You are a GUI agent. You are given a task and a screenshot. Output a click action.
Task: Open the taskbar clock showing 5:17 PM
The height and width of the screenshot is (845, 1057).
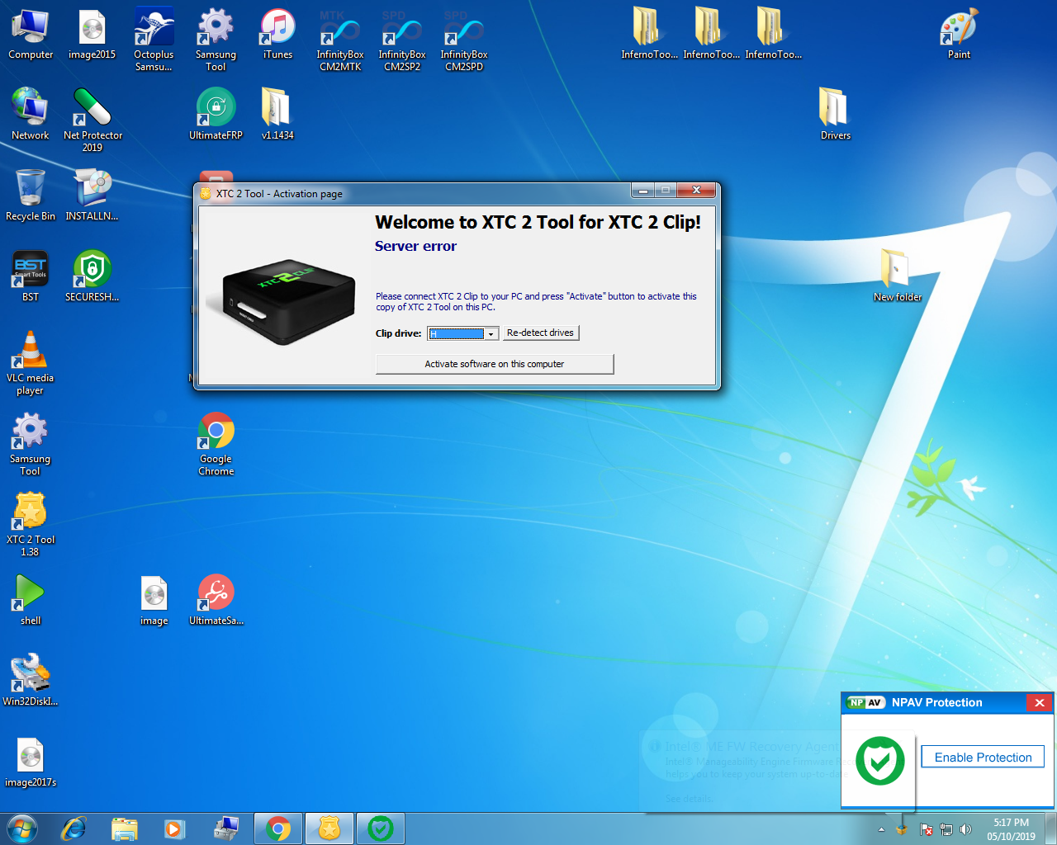[1011, 828]
